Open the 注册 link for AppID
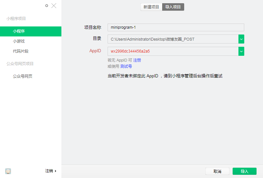 click(137, 60)
